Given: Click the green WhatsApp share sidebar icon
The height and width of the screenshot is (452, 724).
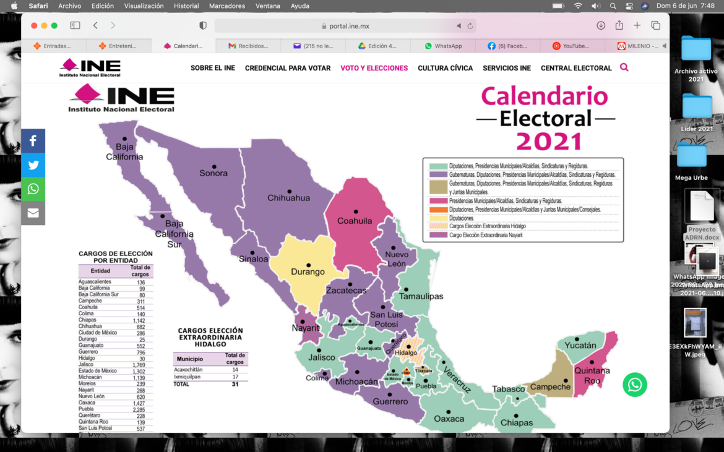Looking at the screenshot, I should [x=33, y=189].
